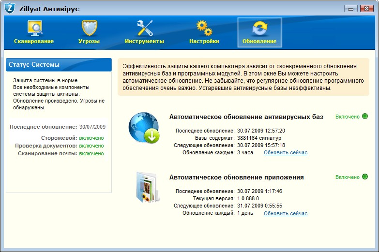Open the Сканирование scan section icon
This screenshot has height=252, width=379.
(35, 28)
